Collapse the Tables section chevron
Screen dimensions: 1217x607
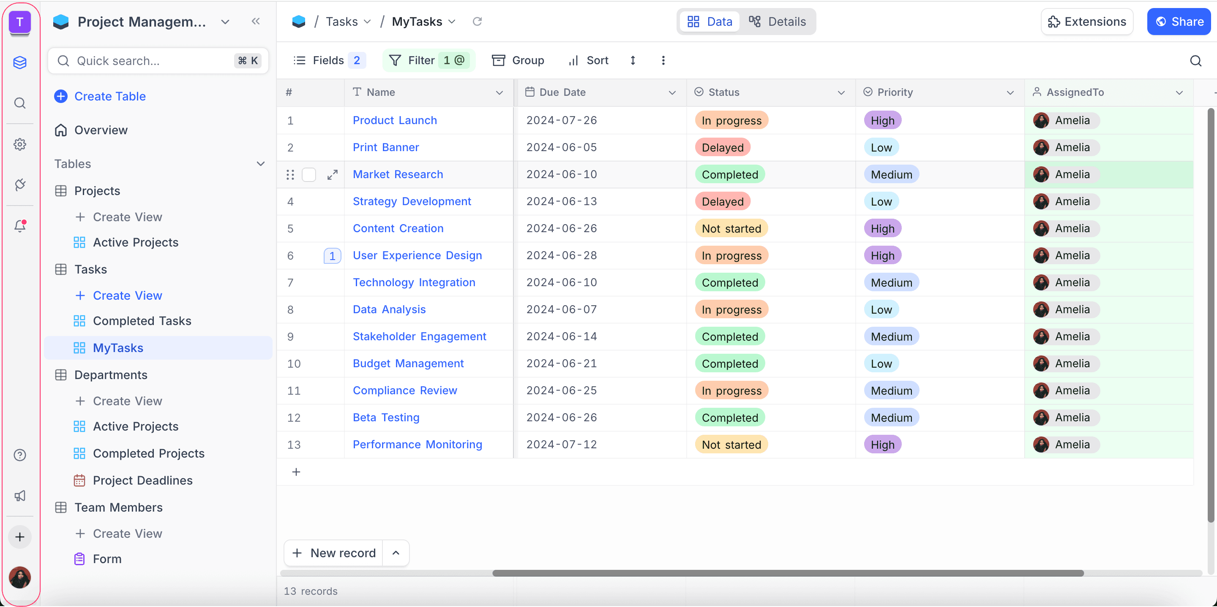point(260,164)
